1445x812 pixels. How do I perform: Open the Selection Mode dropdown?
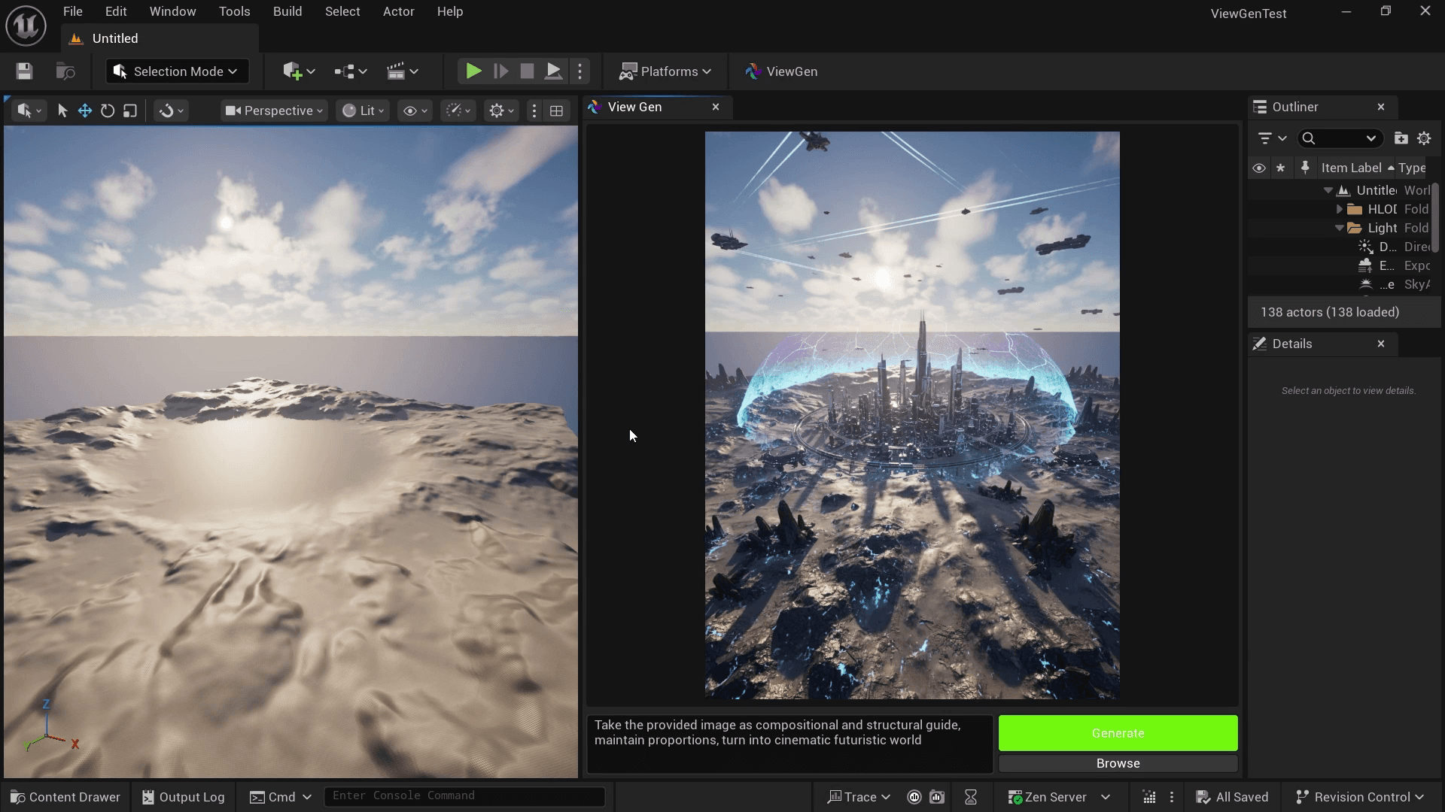coord(177,71)
